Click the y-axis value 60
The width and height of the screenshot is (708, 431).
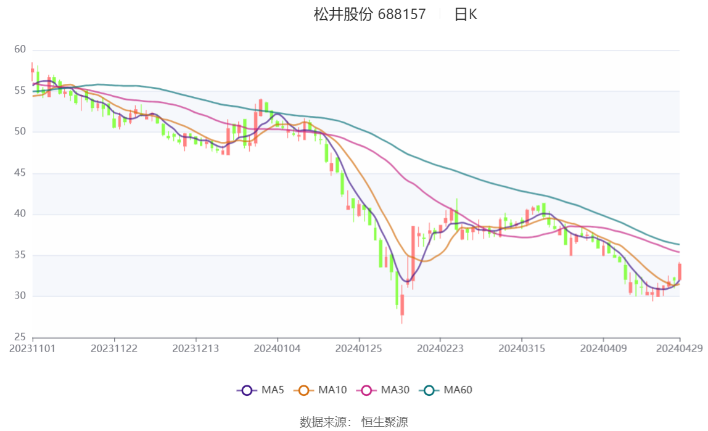click(x=20, y=49)
